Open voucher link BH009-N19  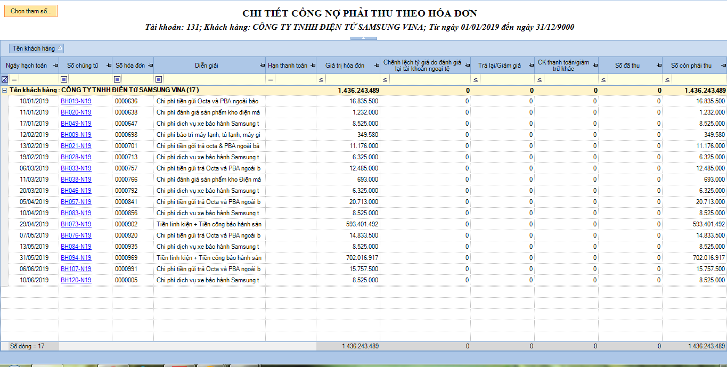pos(76,135)
